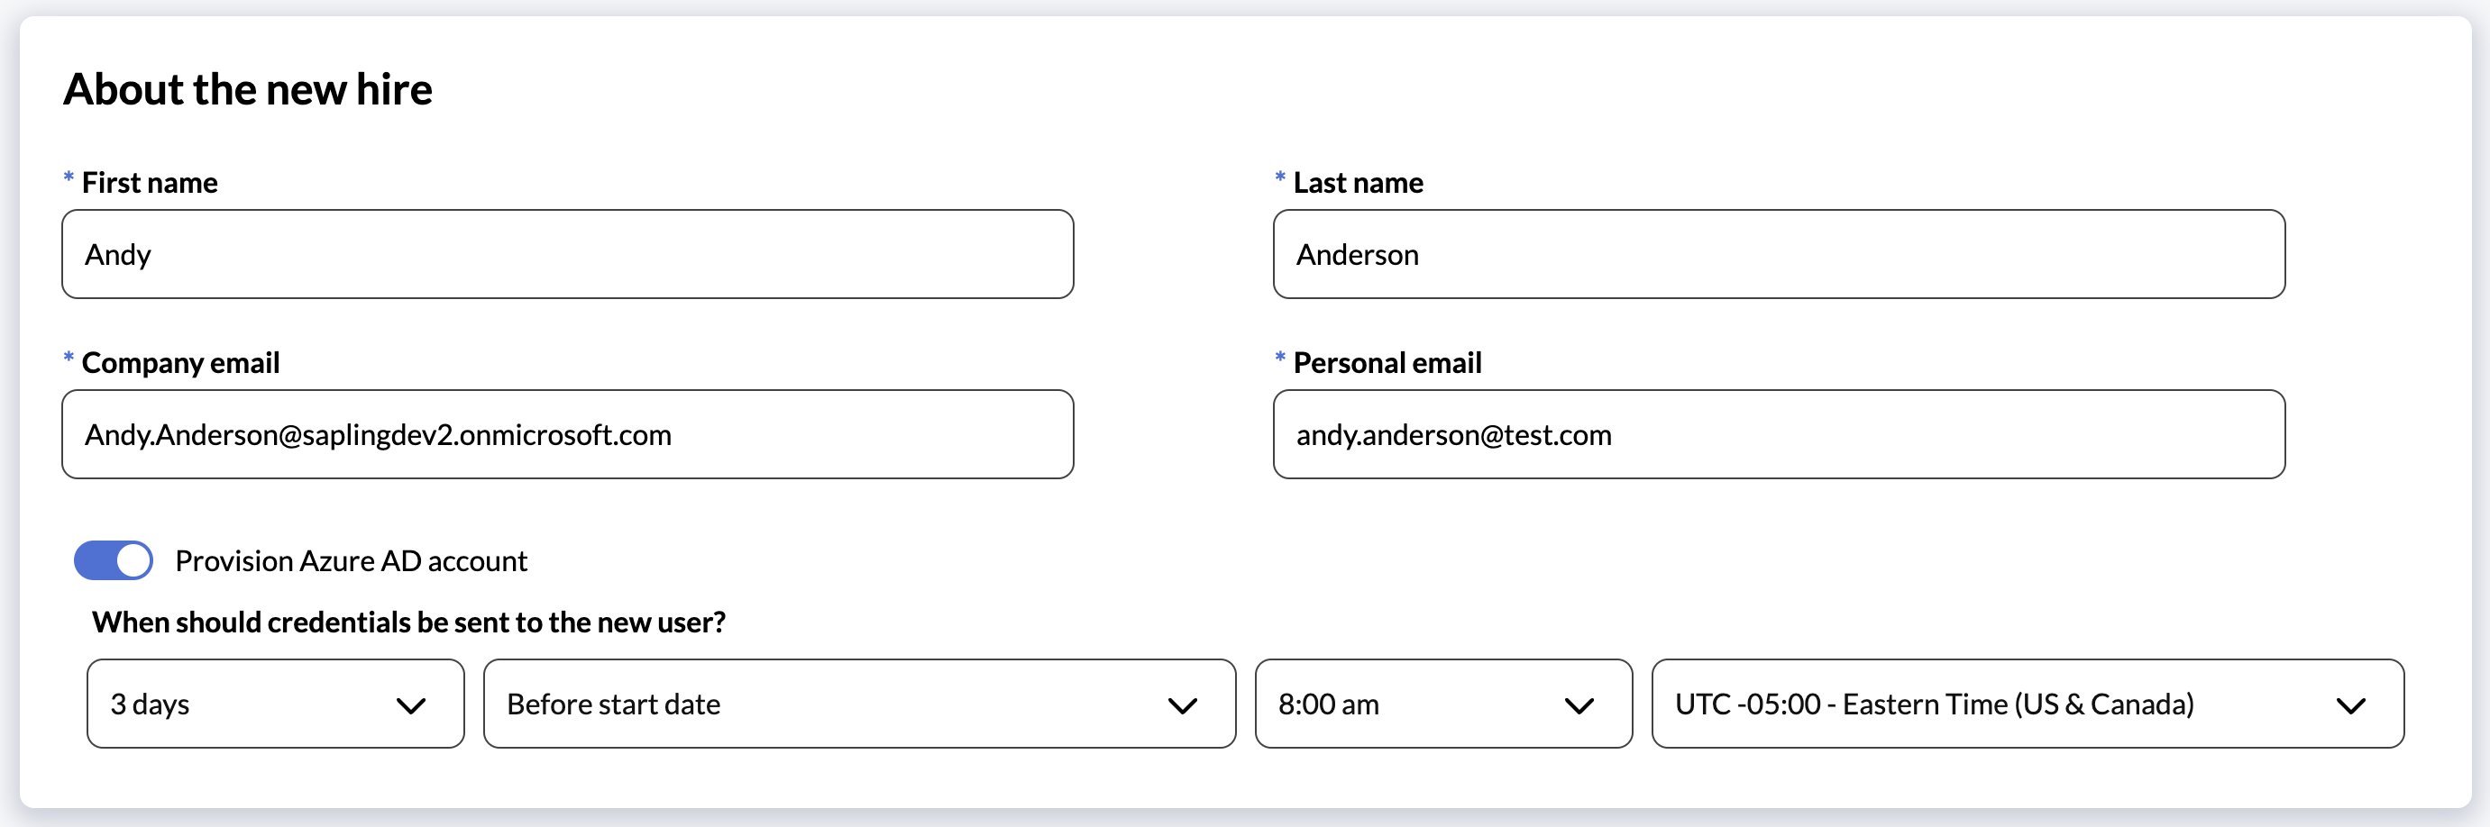Expand the Before start date dropdown
This screenshot has height=827, width=2490.
858,704
